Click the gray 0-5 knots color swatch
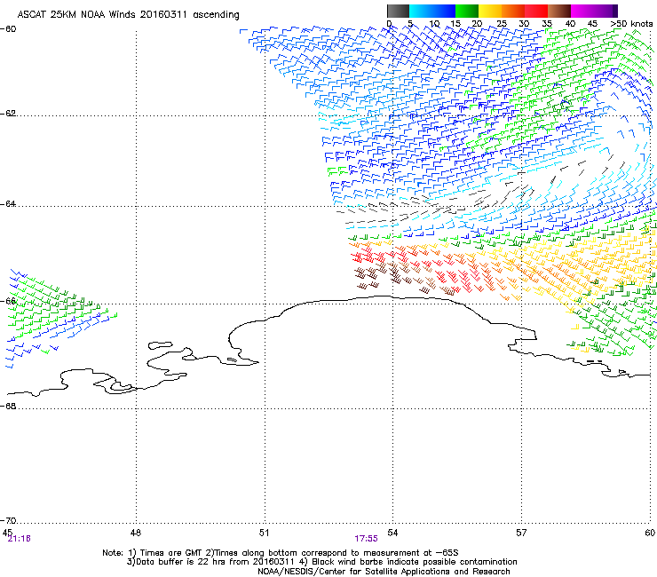Screen dimensions: 657x577 pyautogui.click(x=398, y=11)
